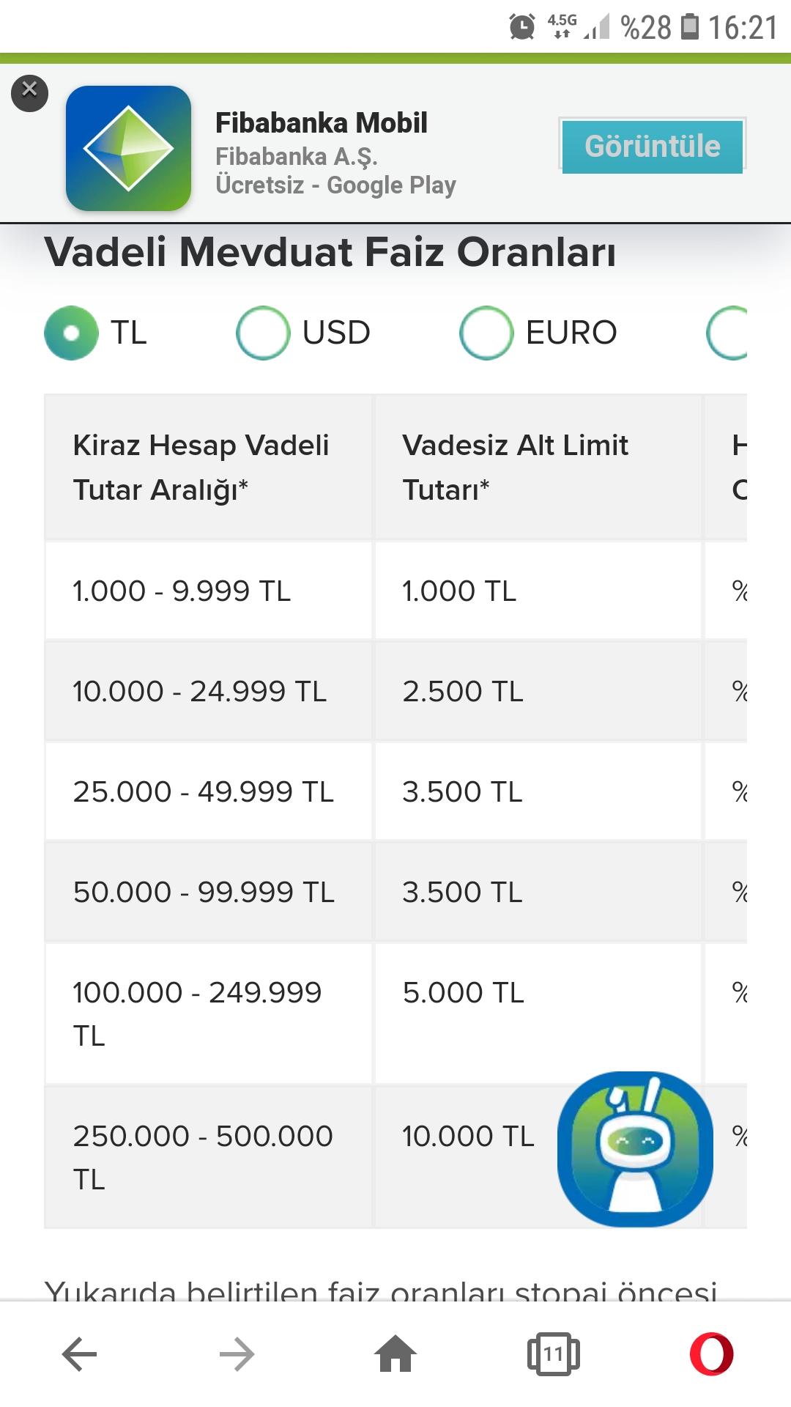
Task: Select the 1.000 - 9.999 TL row
Action: [x=182, y=591]
